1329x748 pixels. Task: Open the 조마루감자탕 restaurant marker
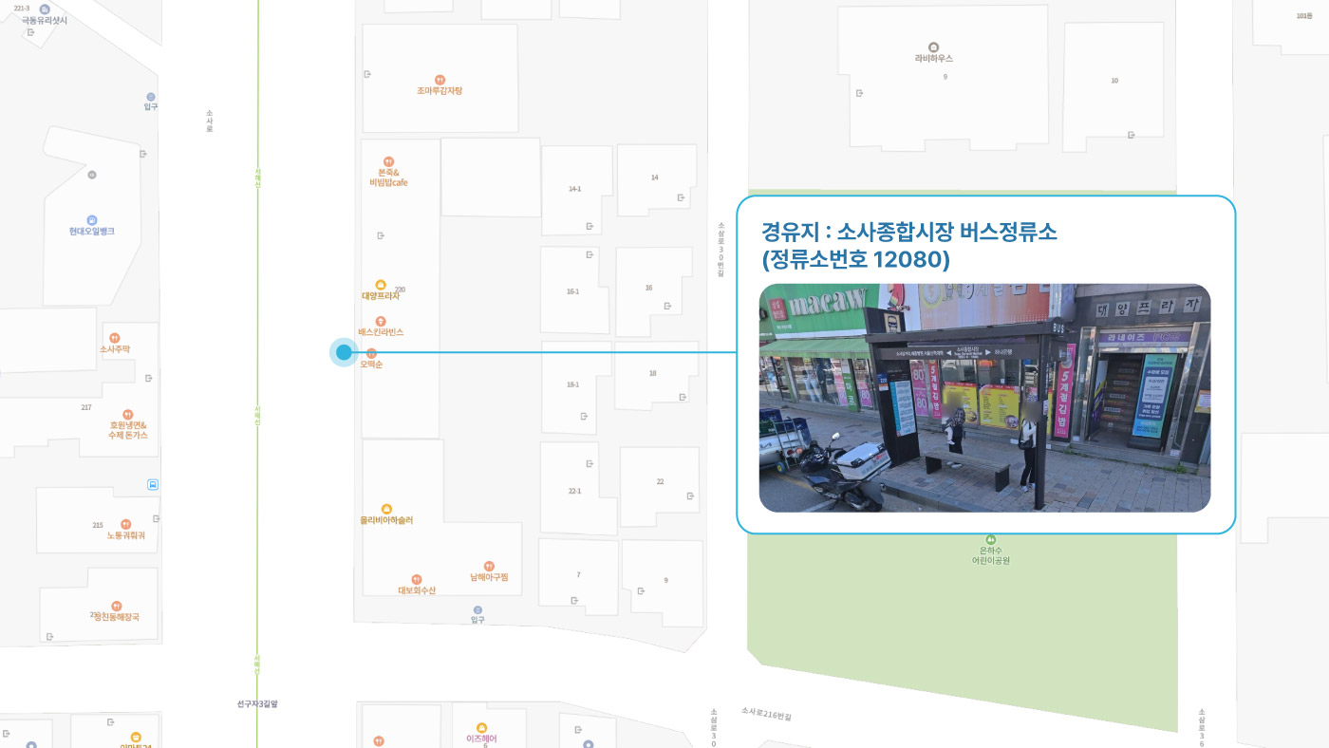[x=440, y=80]
